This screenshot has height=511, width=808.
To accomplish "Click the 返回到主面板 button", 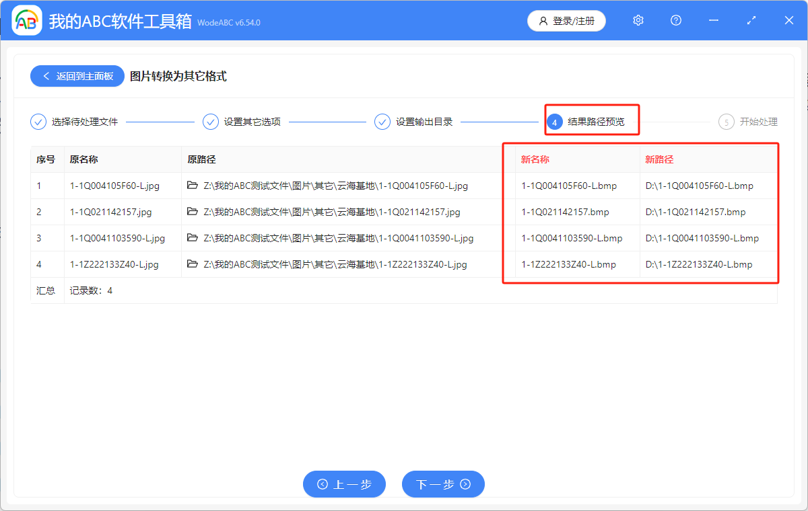I will [77, 76].
